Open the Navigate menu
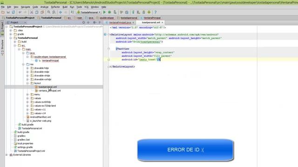 (26, 7)
